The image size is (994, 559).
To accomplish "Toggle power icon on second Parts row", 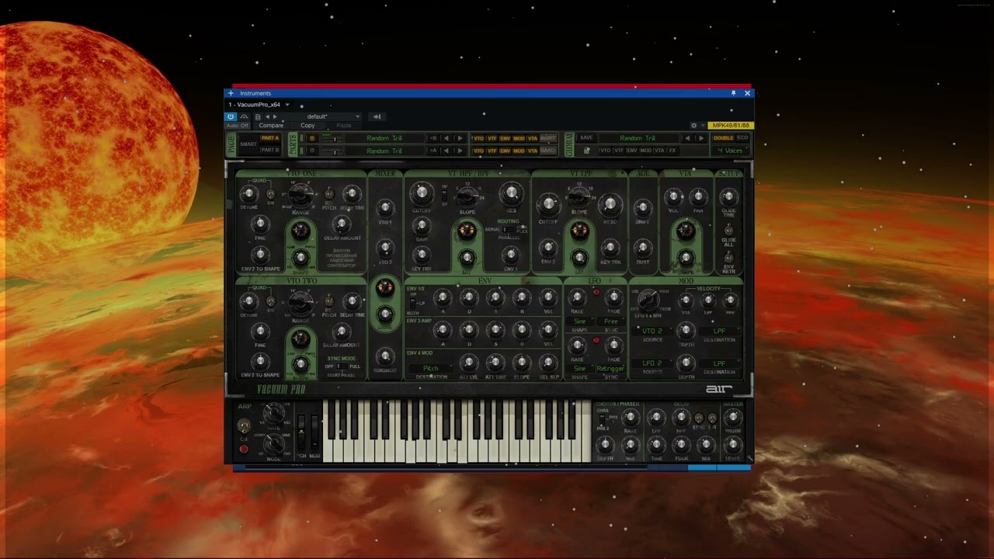I will pyautogui.click(x=313, y=151).
